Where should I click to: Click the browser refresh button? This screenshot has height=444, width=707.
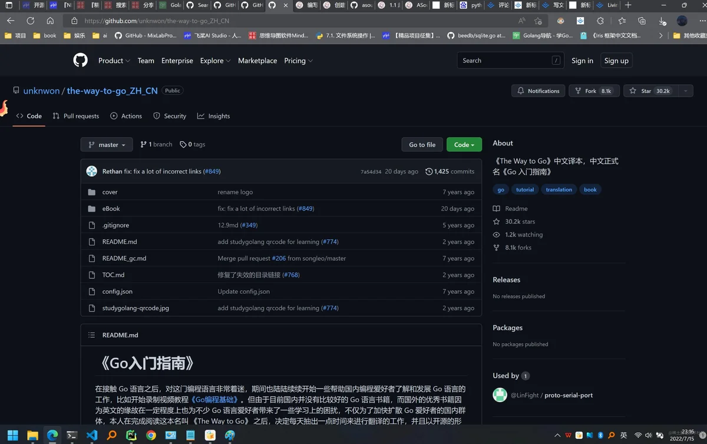(30, 21)
